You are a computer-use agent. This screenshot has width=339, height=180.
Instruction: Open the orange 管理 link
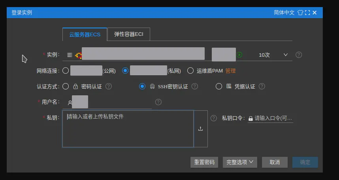230,71
